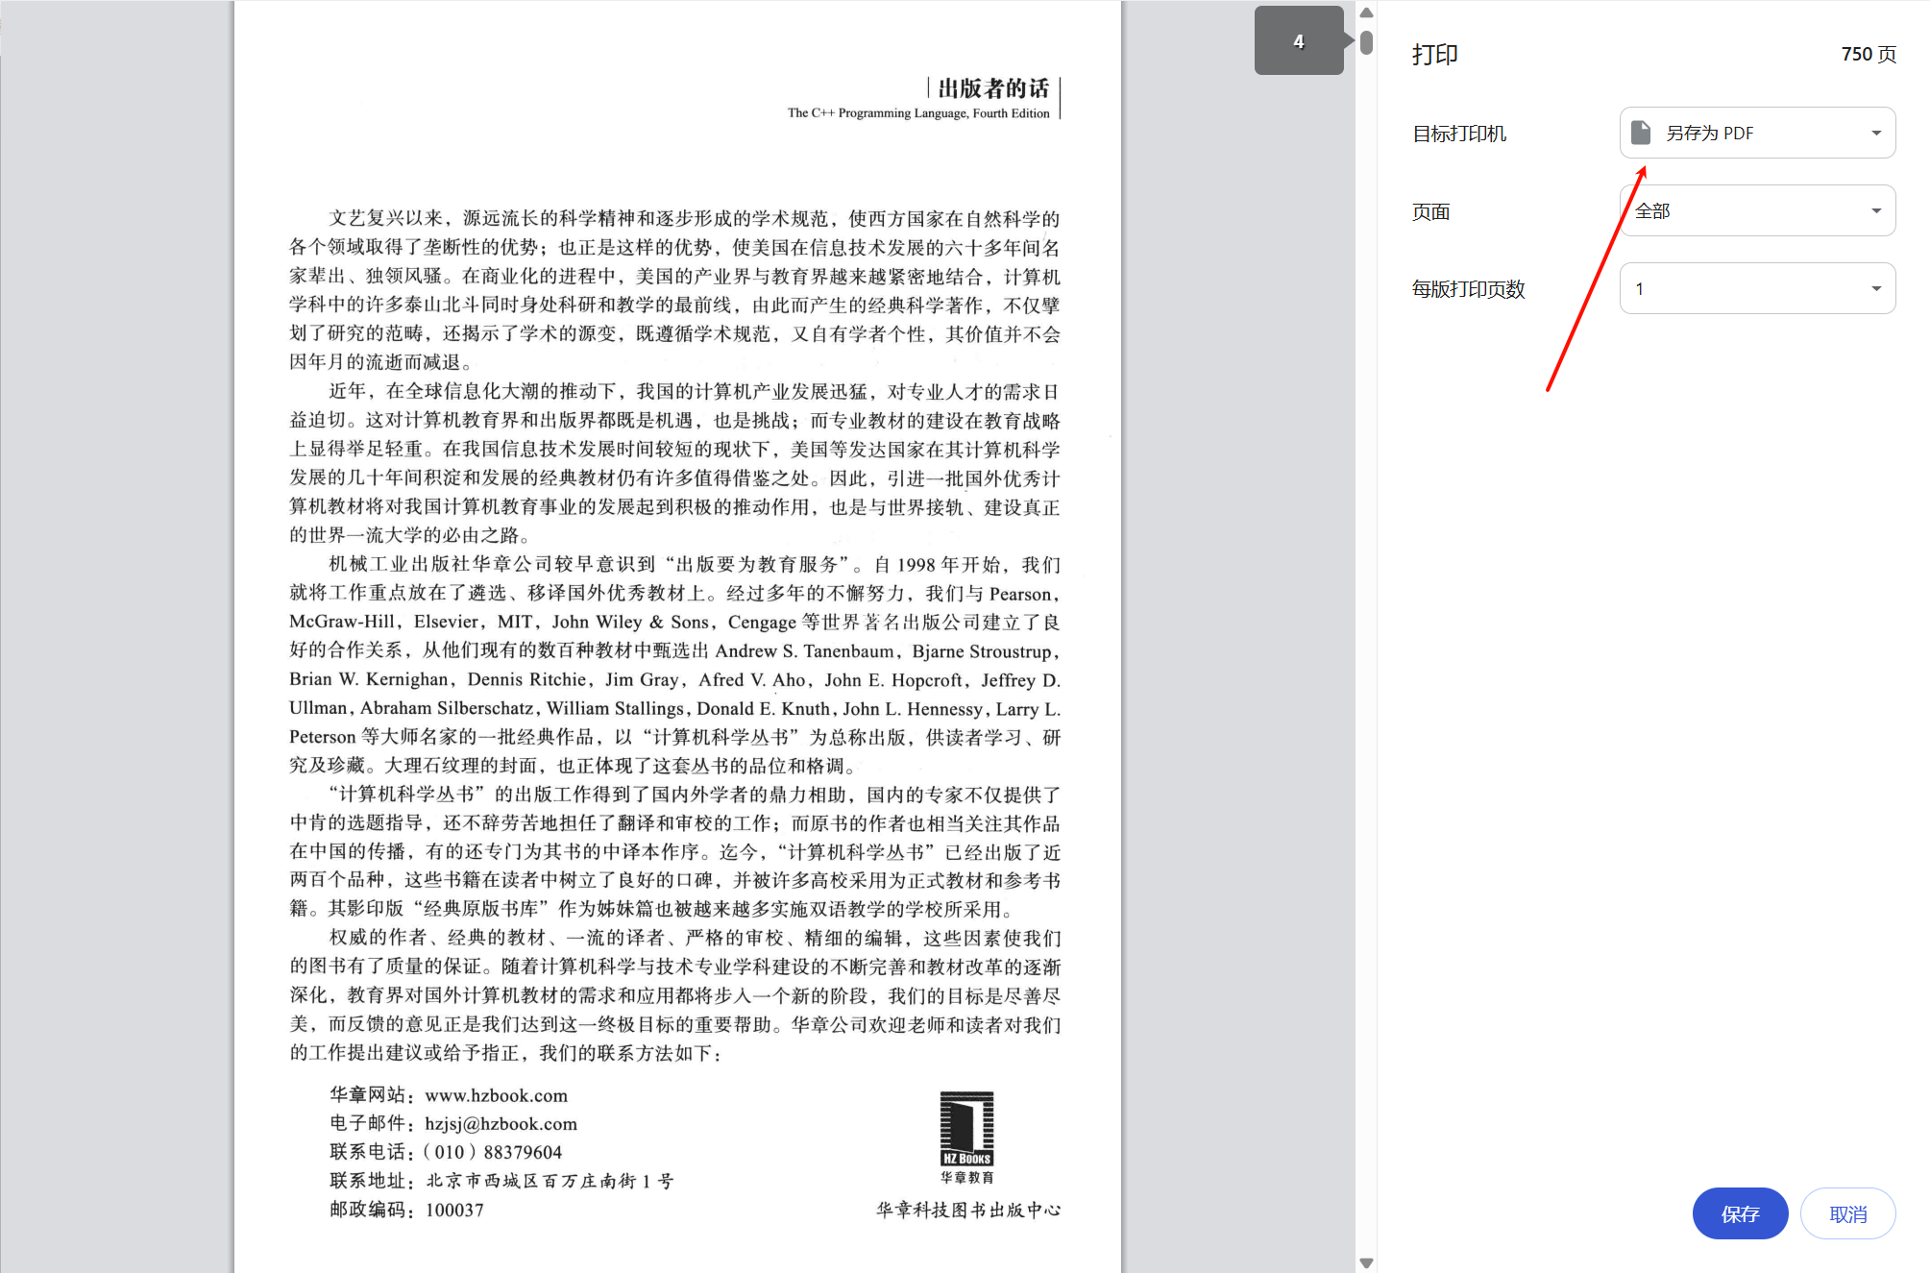
Task: Click the scrollbar up arrow icon
Action: tap(1366, 12)
